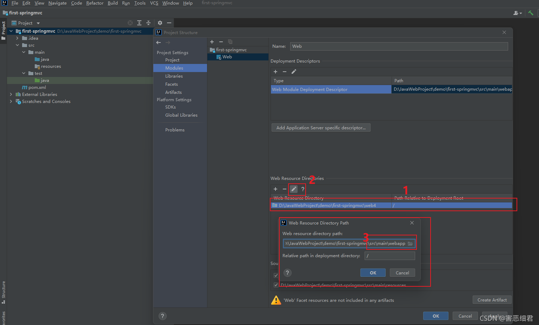Select Modules under Project Settings

pos(180,68)
